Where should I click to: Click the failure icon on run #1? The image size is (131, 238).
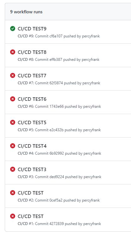(13, 216)
